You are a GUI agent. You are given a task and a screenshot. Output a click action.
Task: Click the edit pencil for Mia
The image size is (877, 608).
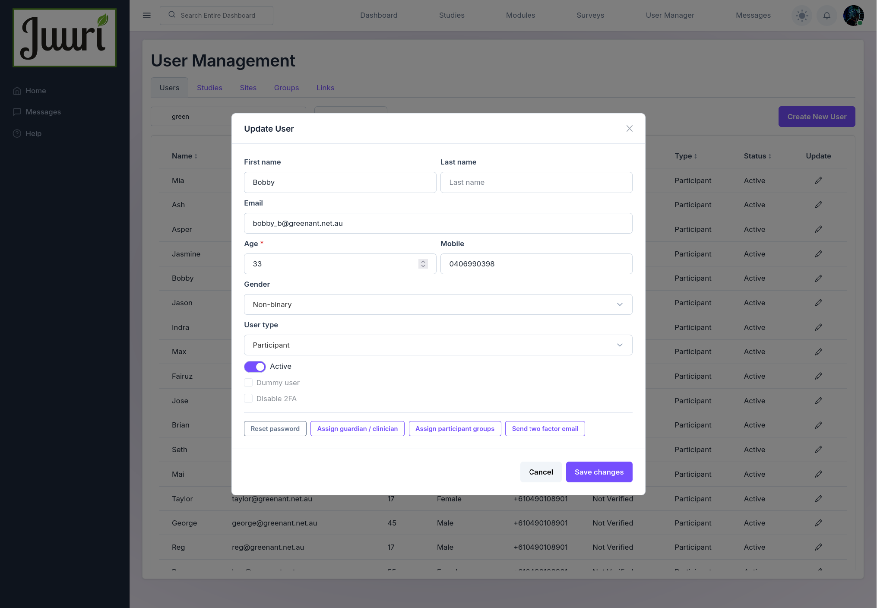[x=818, y=180]
